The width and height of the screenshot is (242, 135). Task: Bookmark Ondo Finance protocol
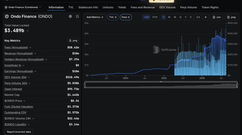click(x=77, y=16)
